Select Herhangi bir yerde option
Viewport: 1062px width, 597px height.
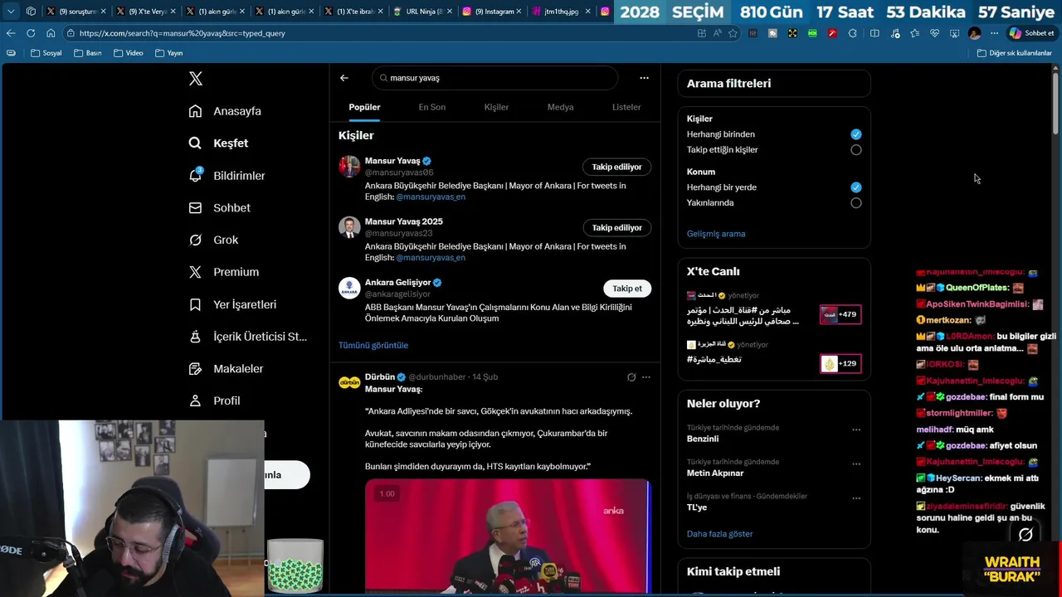(x=855, y=187)
